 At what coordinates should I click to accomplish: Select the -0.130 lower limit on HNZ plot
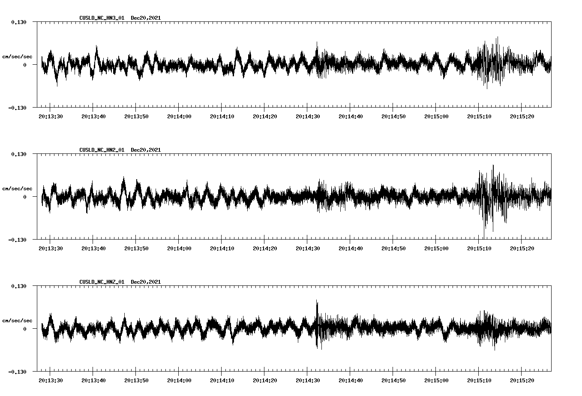pos(17,372)
